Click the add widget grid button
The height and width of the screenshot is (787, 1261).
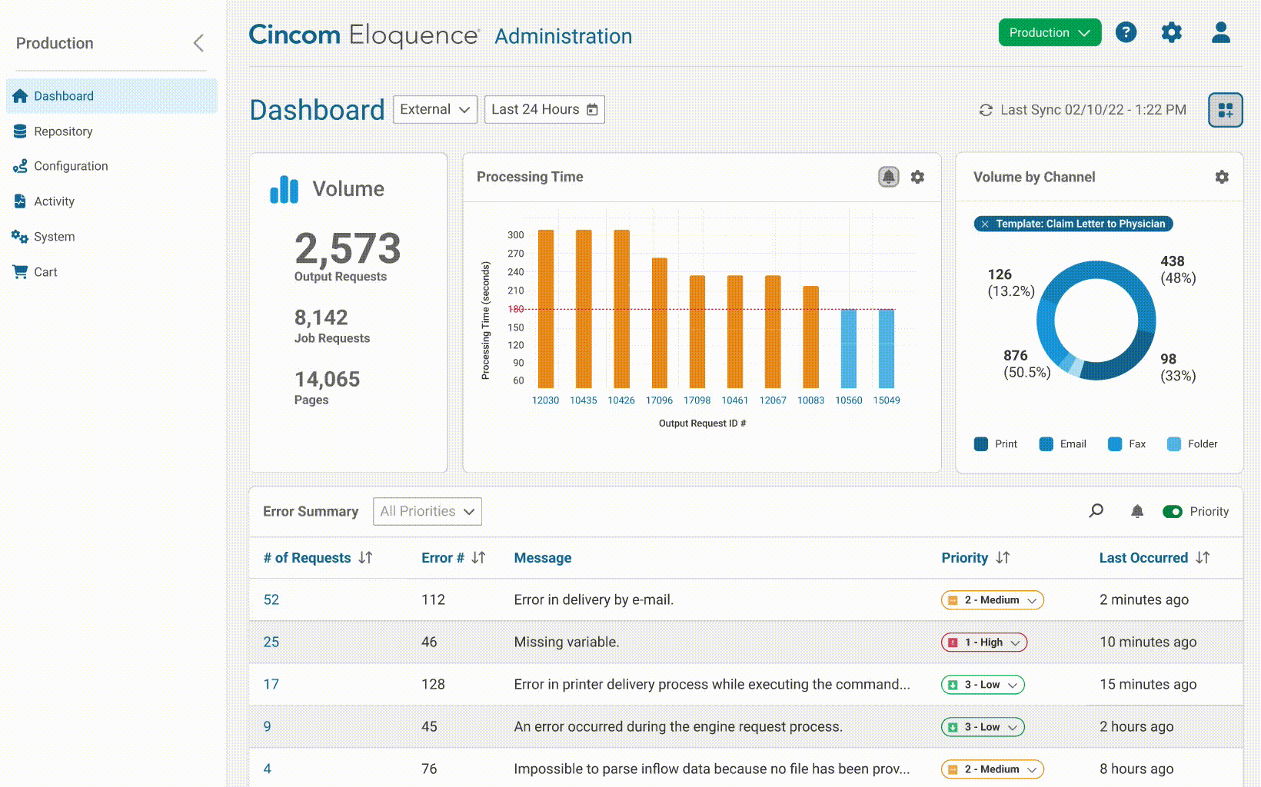click(1226, 110)
